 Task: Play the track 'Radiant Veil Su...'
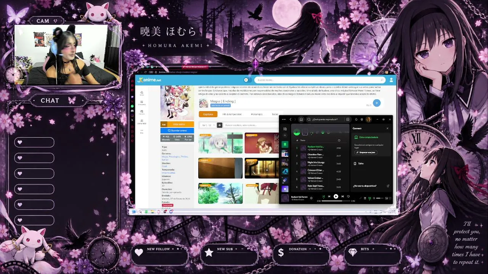316,147
